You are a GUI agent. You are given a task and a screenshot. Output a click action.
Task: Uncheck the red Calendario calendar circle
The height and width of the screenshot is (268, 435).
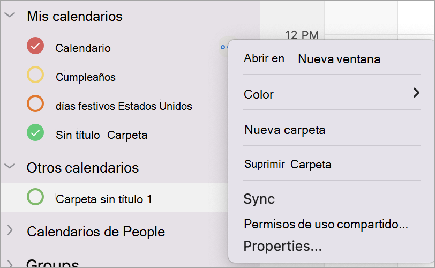35,46
